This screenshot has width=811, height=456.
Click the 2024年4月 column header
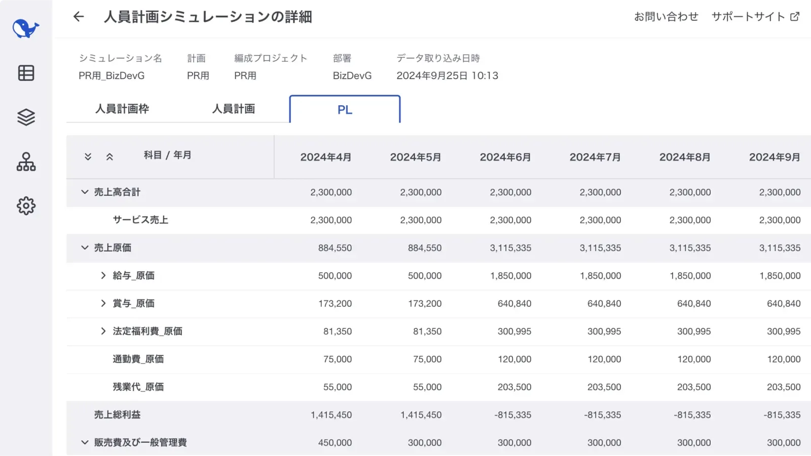(x=326, y=157)
